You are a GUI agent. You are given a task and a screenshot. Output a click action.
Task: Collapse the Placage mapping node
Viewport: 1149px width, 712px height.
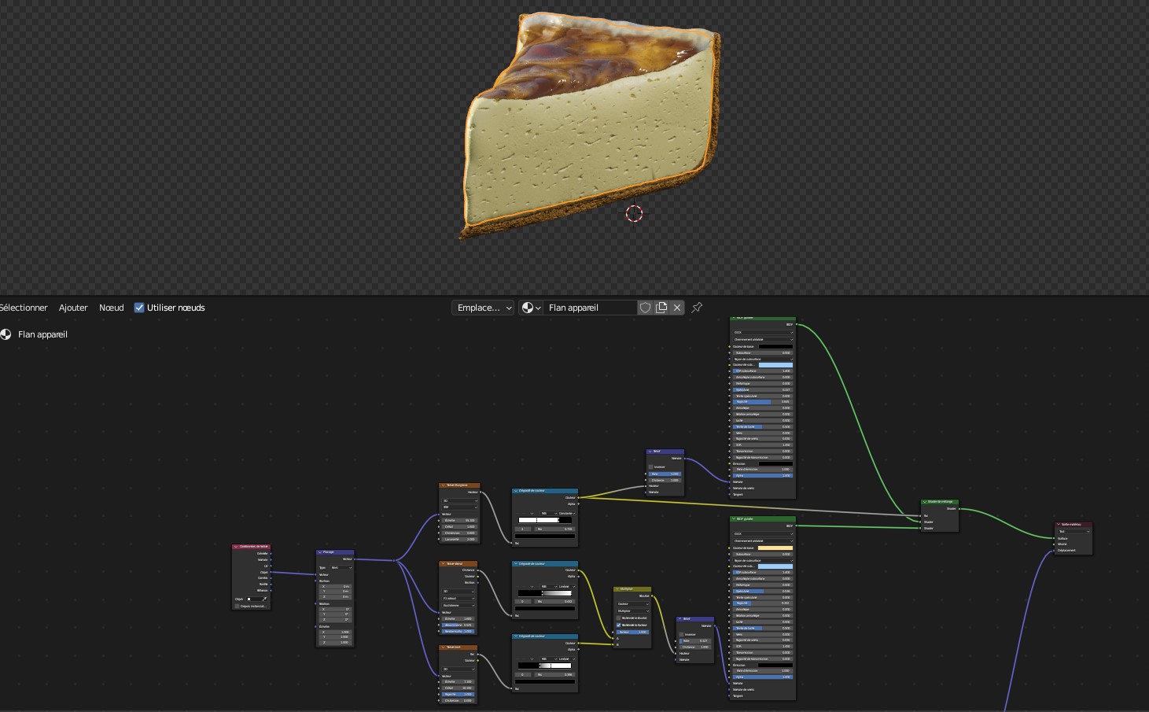[x=319, y=552]
